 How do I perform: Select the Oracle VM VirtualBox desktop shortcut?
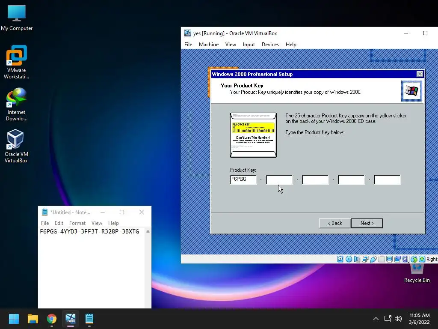pos(16,146)
